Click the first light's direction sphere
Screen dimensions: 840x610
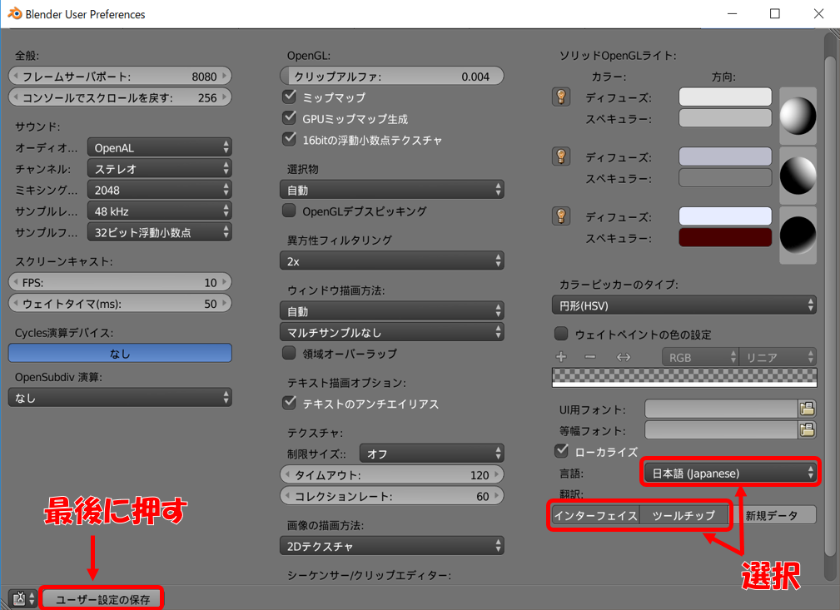(x=798, y=115)
